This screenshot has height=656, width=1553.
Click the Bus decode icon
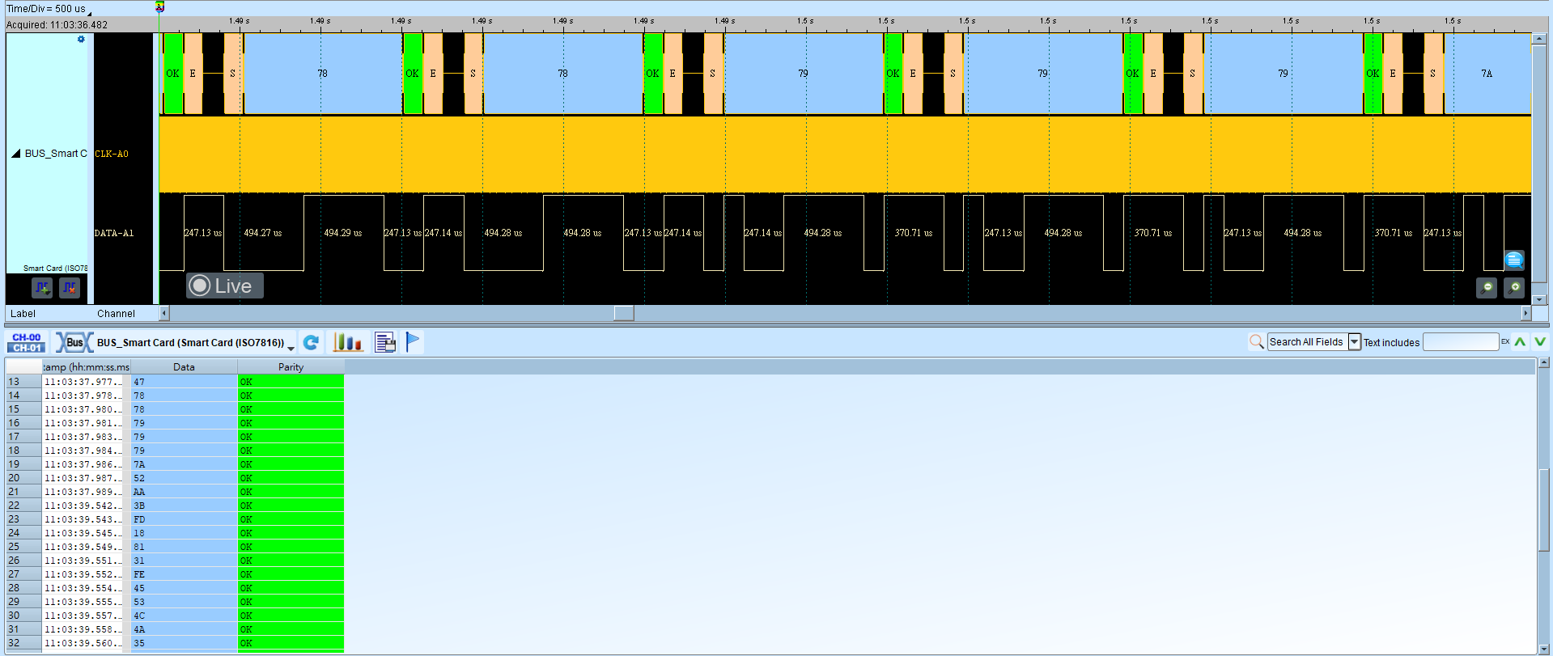pyautogui.click(x=74, y=342)
